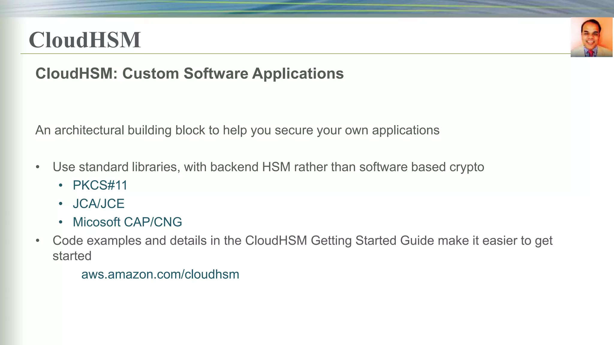This screenshot has width=614, height=345.
Task: Click the presenter photo thumbnail
Action: (x=592, y=37)
